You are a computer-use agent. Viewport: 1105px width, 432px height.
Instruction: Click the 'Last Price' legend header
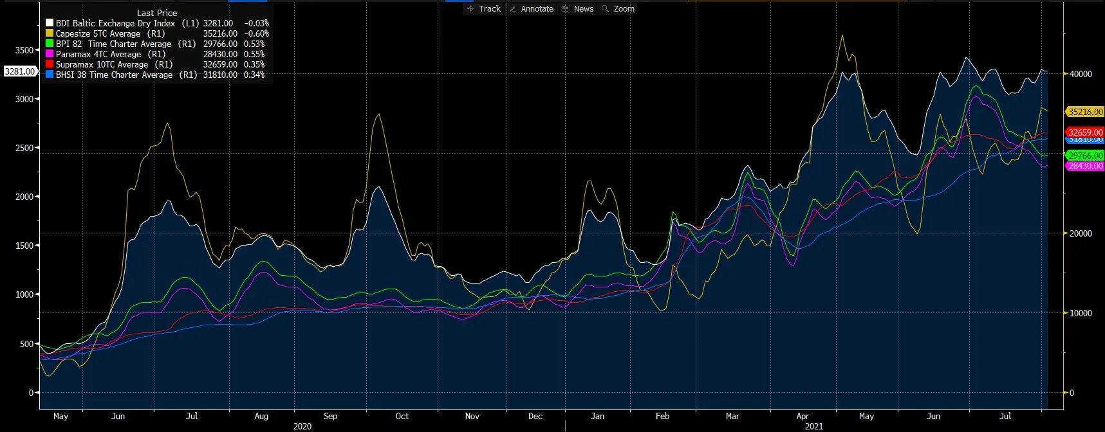pos(157,13)
